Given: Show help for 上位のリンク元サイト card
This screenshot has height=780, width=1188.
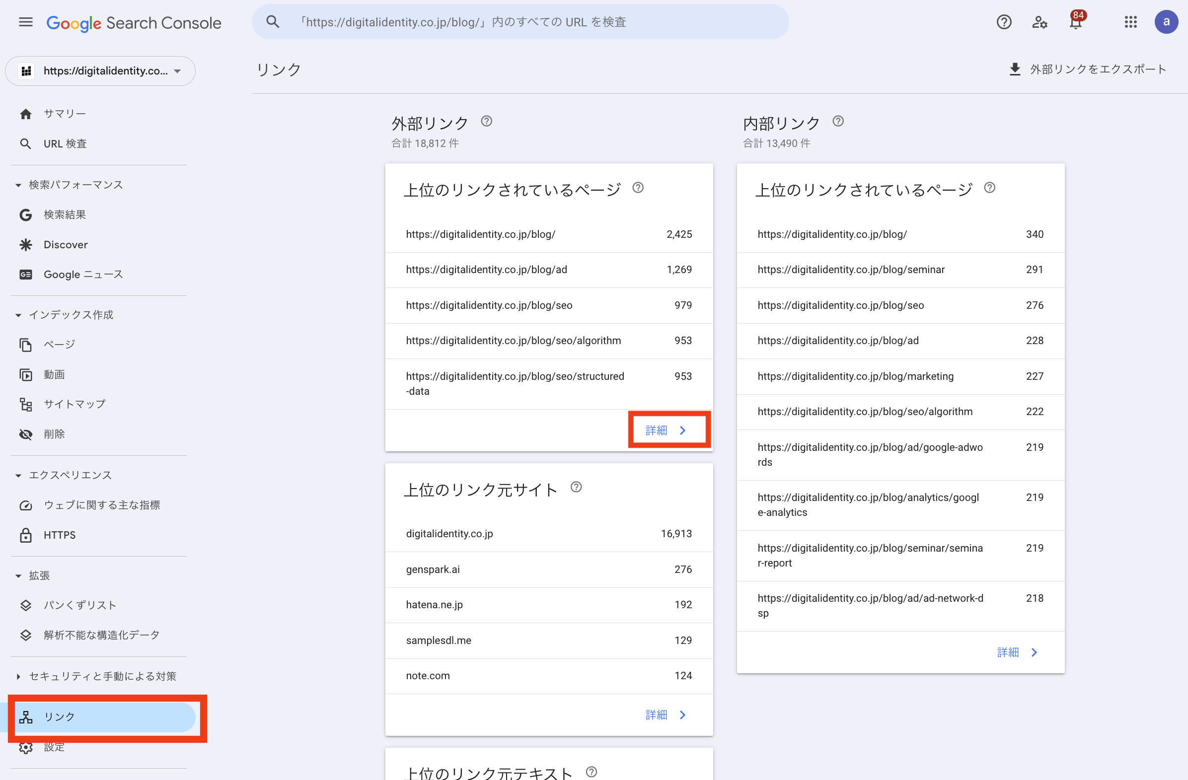Looking at the screenshot, I should pos(576,487).
